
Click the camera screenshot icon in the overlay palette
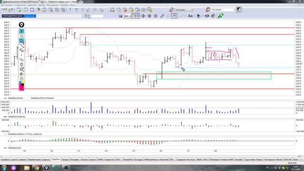pos(21,74)
